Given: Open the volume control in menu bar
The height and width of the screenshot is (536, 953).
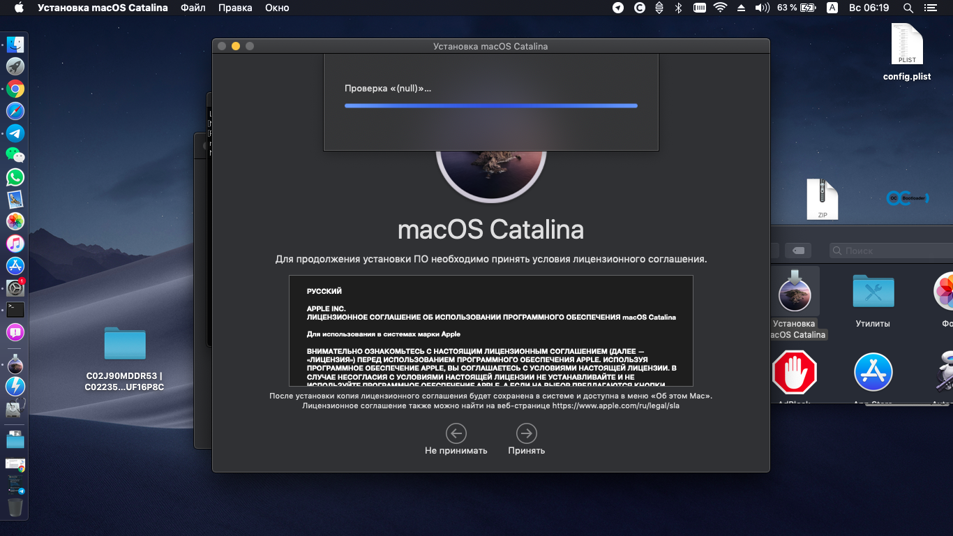Looking at the screenshot, I should 762,8.
